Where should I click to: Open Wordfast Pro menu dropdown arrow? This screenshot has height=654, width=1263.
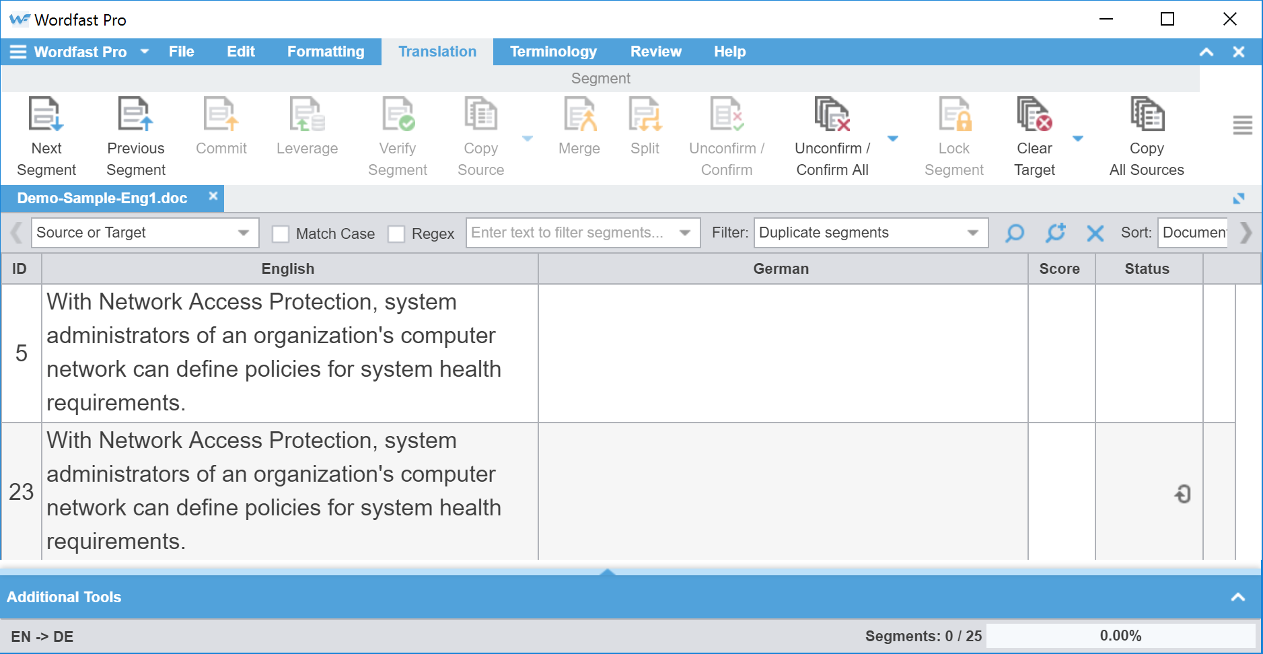click(145, 52)
